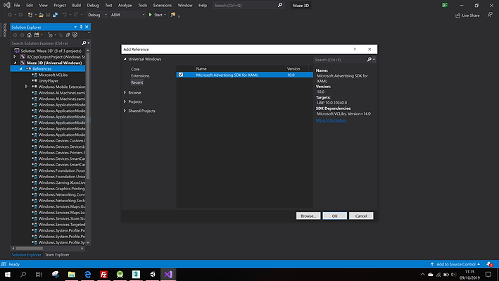Click the Add Reference search magnifier icon
This screenshot has width=499, height=281.
[369, 60]
